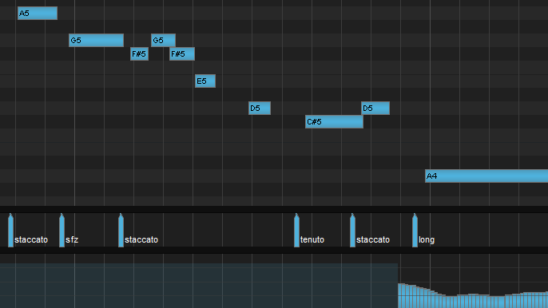
Task: Click the staccato marker after tenuto
Action: pyautogui.click(x=352, y=231)
